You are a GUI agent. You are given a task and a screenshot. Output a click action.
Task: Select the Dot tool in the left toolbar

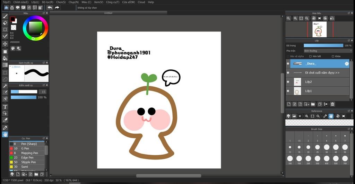pos(5,36)
